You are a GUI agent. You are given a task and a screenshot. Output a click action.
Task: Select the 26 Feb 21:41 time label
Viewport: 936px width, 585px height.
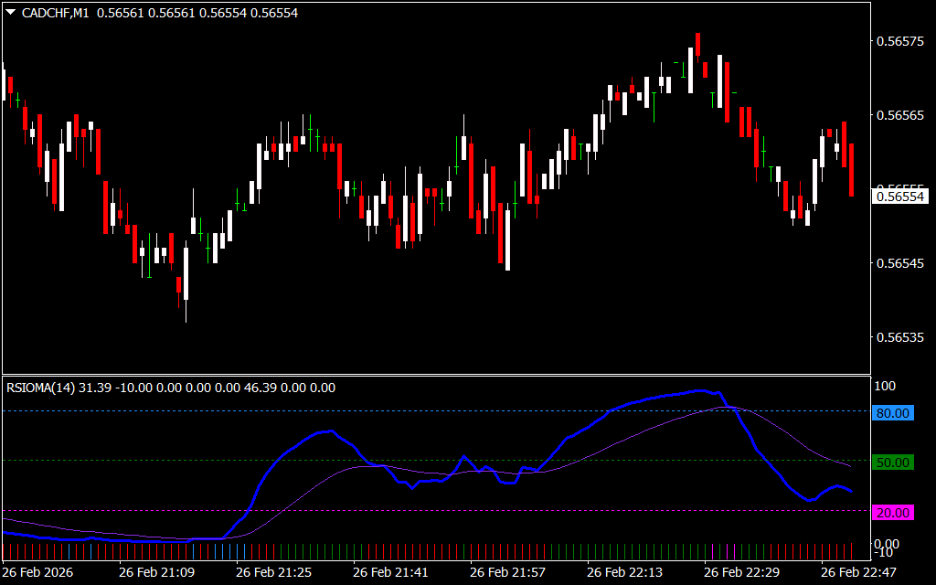[390, 572]
